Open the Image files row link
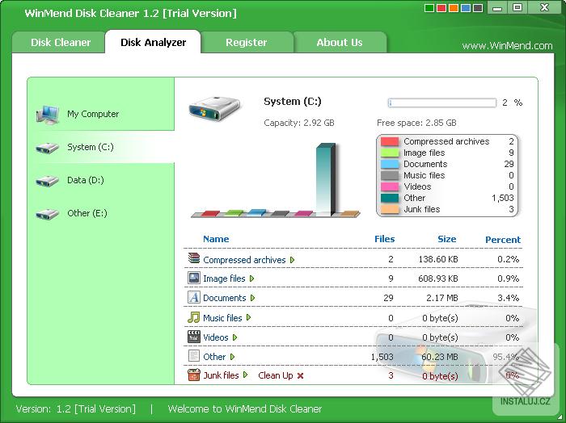The image size is (566, 423). (x=224, y=279)
